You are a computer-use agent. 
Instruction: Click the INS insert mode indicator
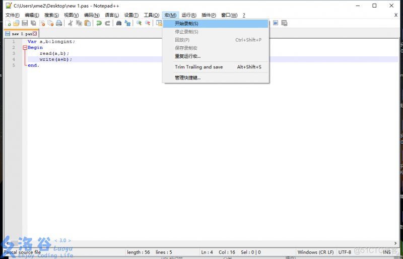387,252
